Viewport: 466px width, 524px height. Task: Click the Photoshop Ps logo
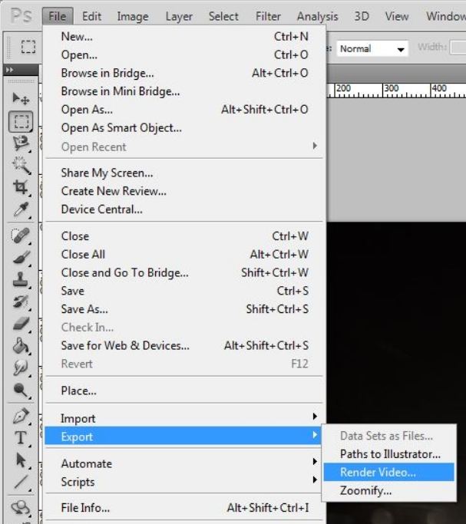[x=21, y=15]
